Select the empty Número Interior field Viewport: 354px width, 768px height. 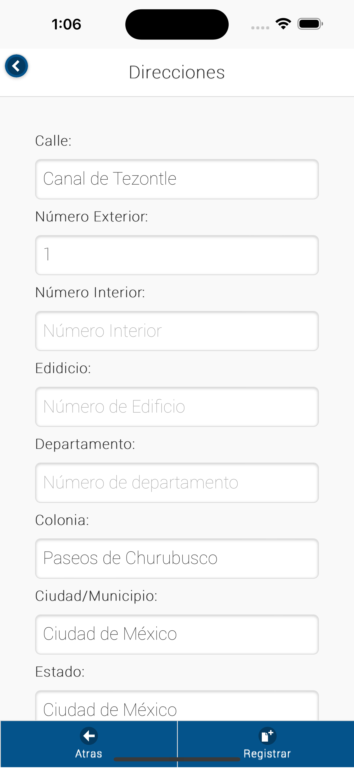(x=177, y=331)
